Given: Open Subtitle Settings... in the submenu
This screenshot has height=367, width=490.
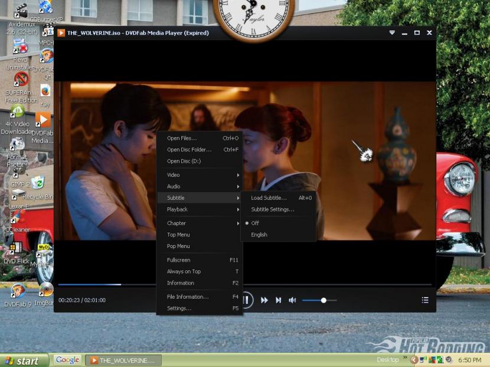Looking at the screenshot, I should click(x=278, y=210).
